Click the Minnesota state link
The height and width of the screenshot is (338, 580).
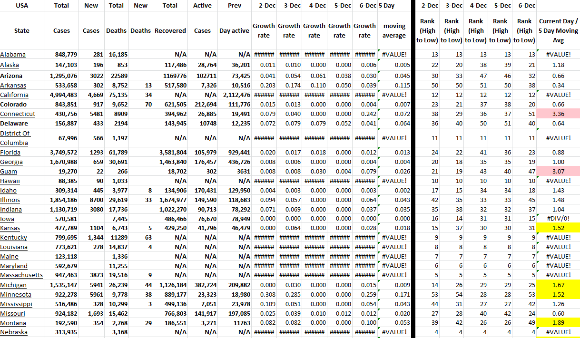pyautogui.click(x=16, y=295)
